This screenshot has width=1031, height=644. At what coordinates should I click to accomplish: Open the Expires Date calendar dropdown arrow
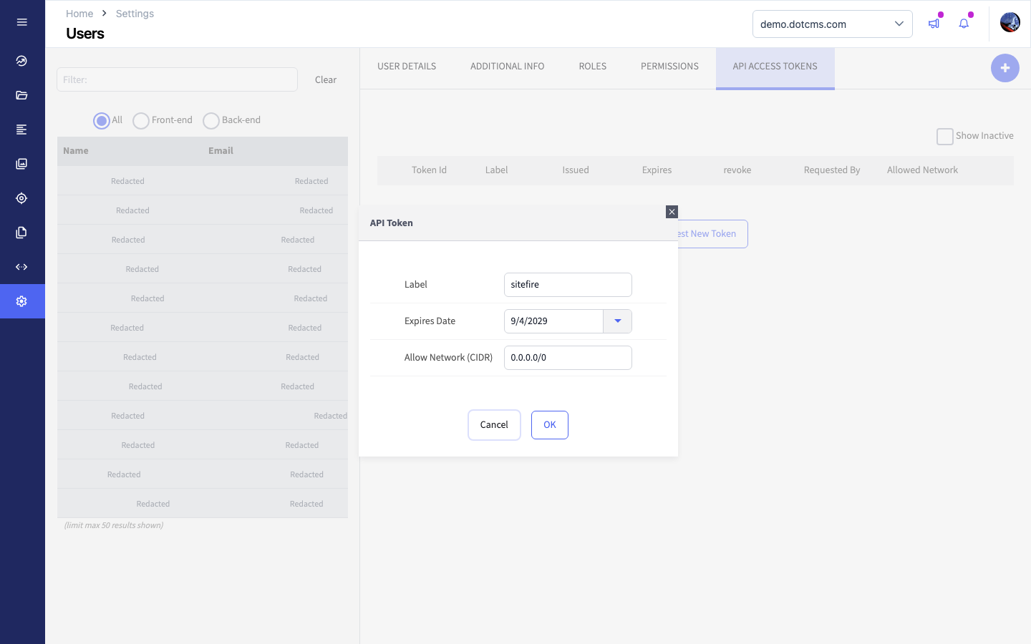618,321
